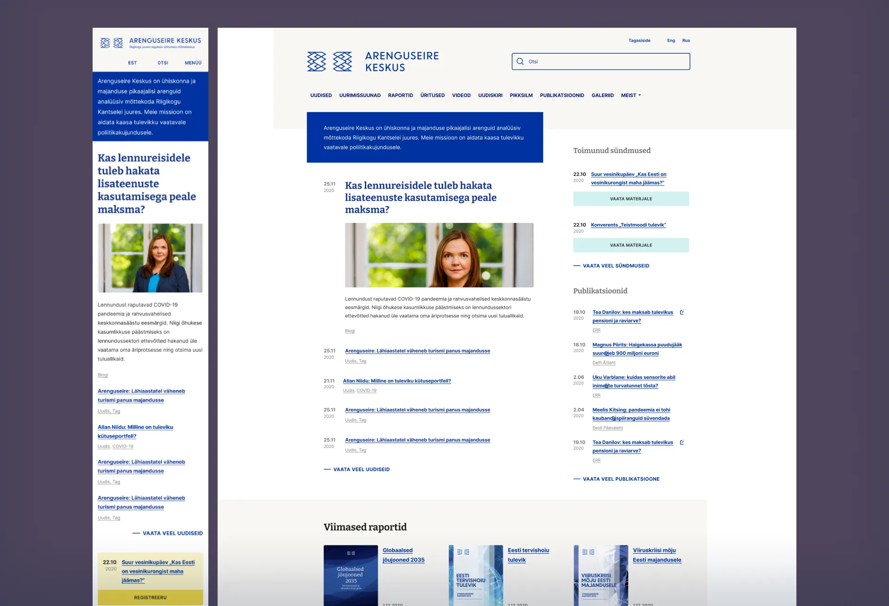Open the mobile MENÜÜ menu
This screenshot has height=606, width=889.
pos(193,63)
